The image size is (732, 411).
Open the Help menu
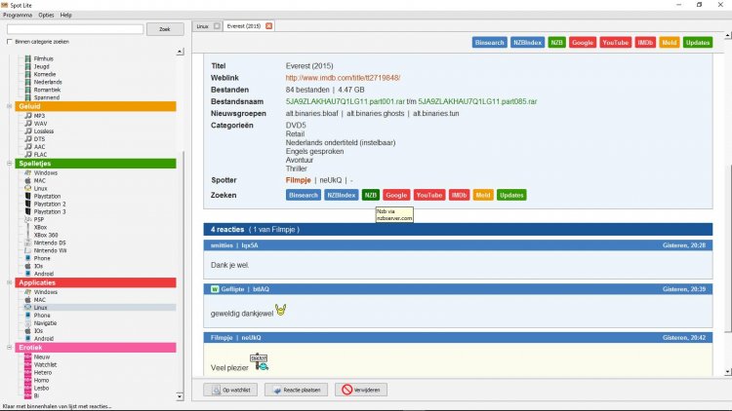pos(65,15)
